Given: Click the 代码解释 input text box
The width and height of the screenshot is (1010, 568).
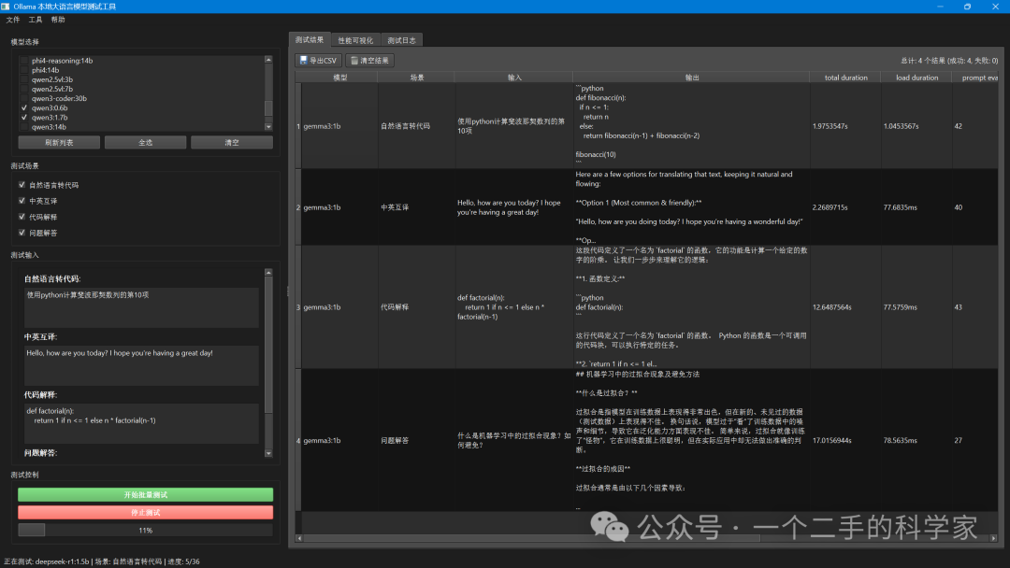Looking at the screenshot, I should coord(142,423).
